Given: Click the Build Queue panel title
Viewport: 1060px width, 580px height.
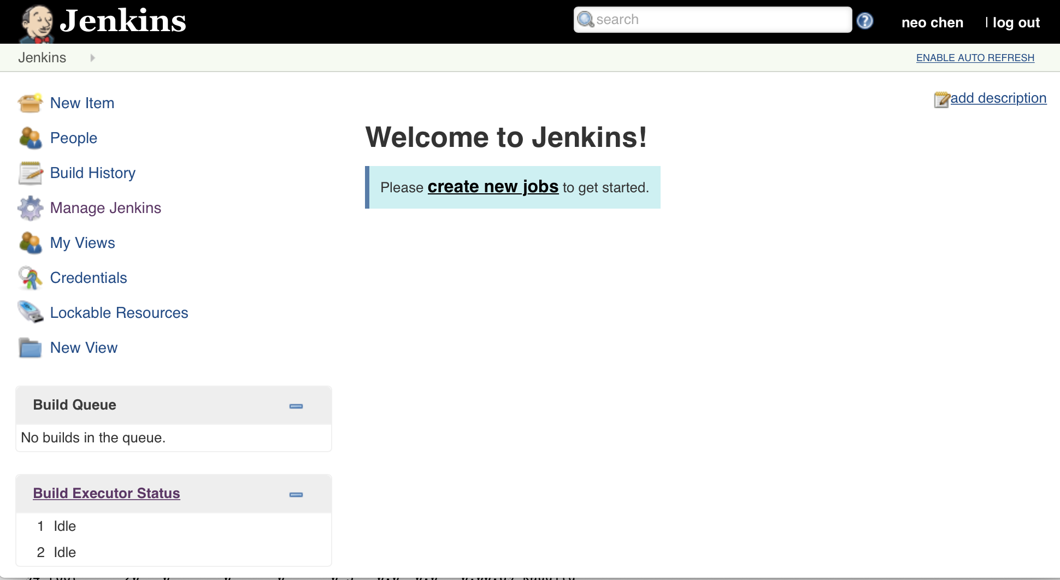Looking at the screenshot, I should tap(75, 405).
